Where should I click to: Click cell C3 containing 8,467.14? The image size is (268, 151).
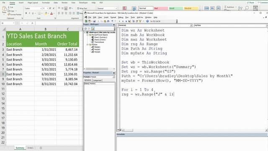click(68, 49)
